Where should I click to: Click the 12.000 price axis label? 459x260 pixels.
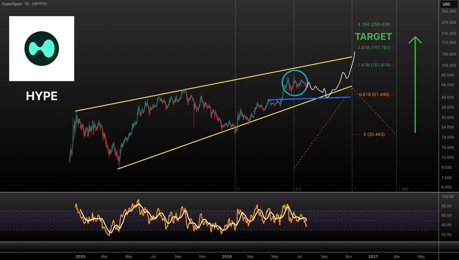(448, 157)
